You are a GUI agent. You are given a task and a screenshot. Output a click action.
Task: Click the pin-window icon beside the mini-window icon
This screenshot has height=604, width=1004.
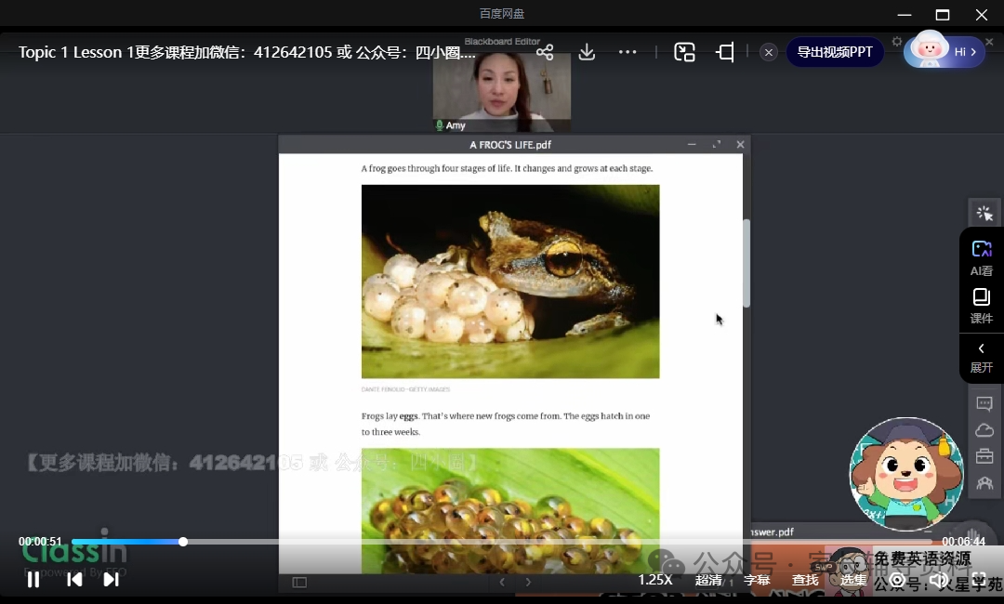(x=725, y=52)
